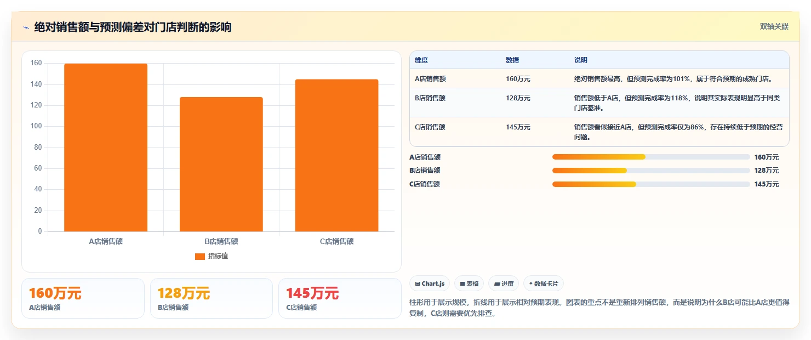Click the 说明 column header
This screenshot has width=811, height=340.
click(581, 60)
